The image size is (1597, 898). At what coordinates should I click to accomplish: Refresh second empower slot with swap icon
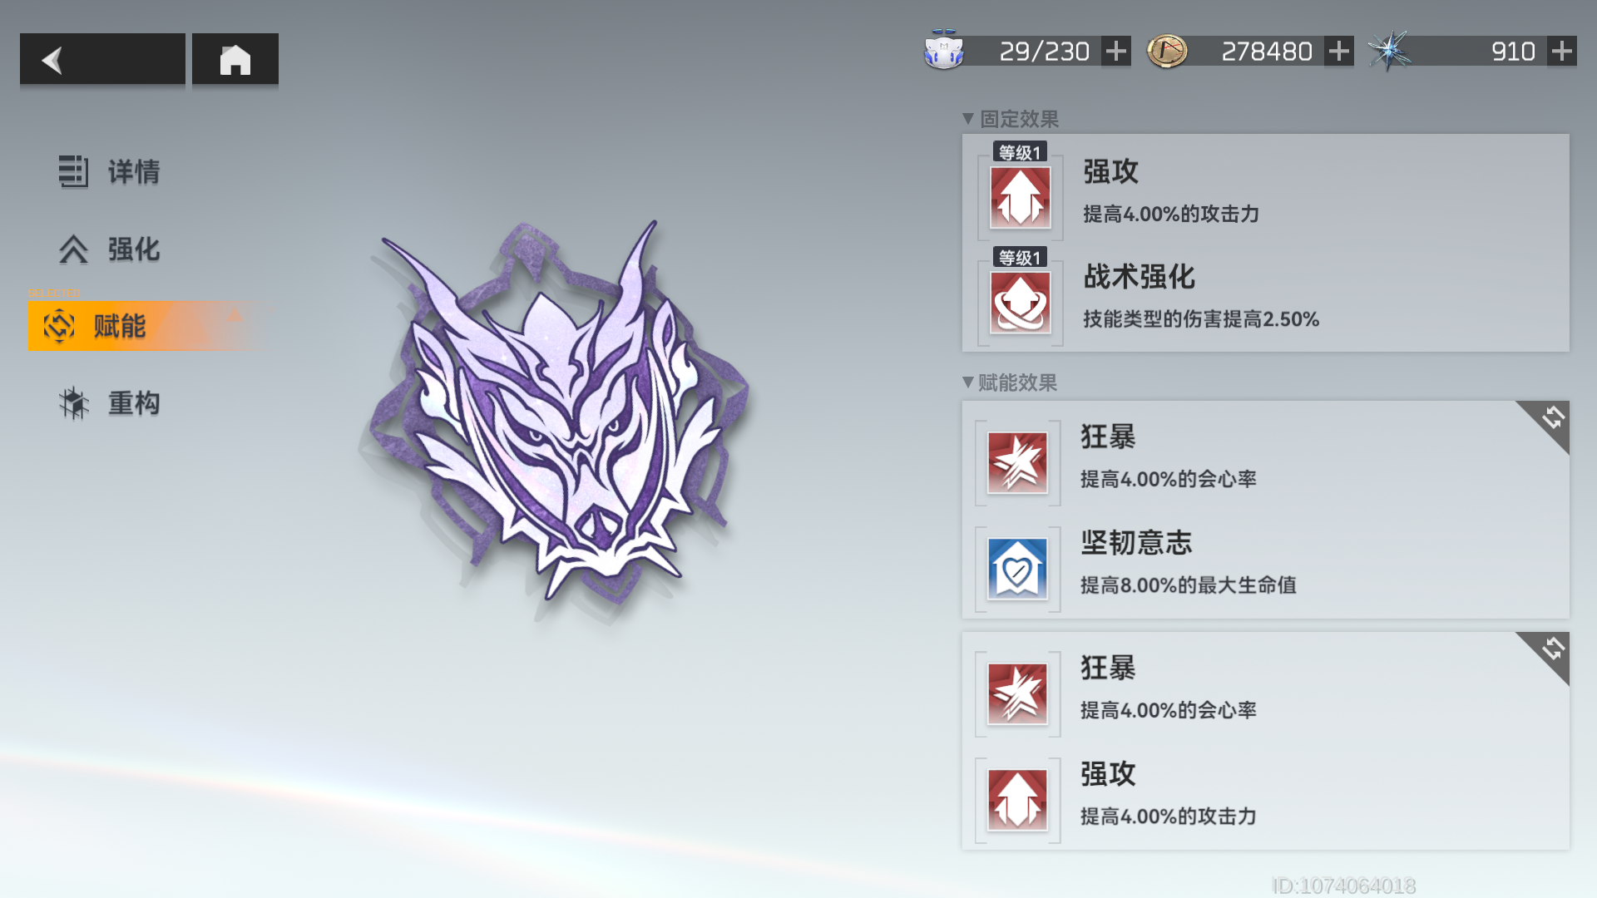click(1551, 649)
